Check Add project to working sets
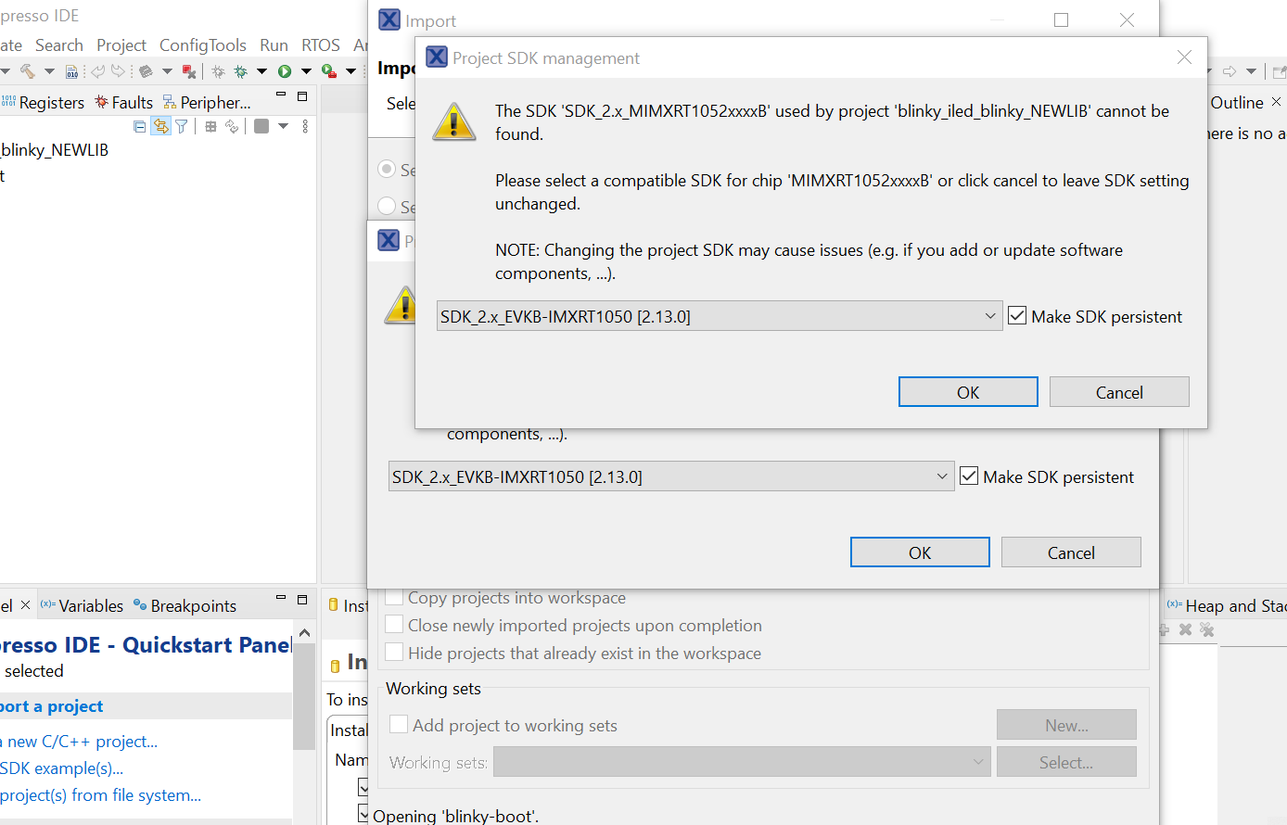 [x=399, y=725]
